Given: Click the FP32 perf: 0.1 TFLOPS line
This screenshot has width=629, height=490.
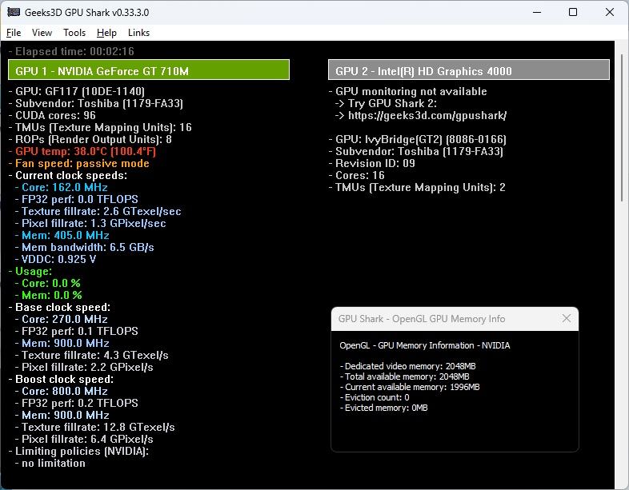Looking at the screenshot, I should point(77,332).
